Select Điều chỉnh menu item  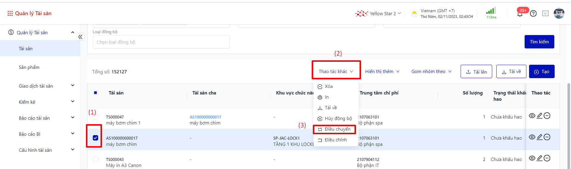336,140
